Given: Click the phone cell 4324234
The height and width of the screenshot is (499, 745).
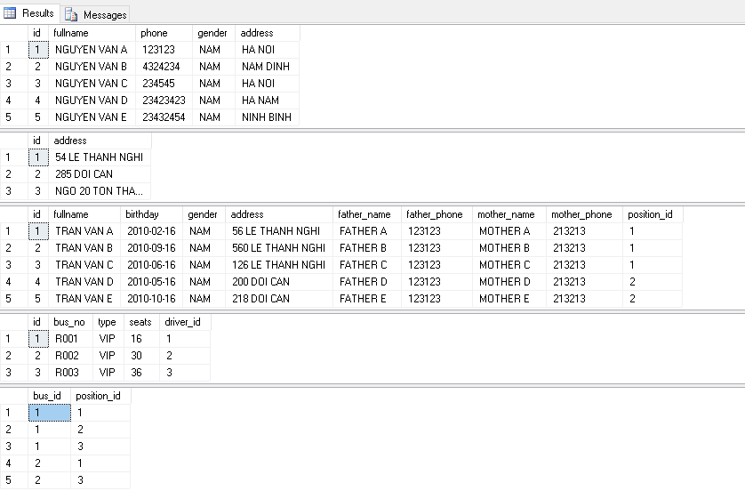Looking at the screenshot, I should click(x=161, y=67).
